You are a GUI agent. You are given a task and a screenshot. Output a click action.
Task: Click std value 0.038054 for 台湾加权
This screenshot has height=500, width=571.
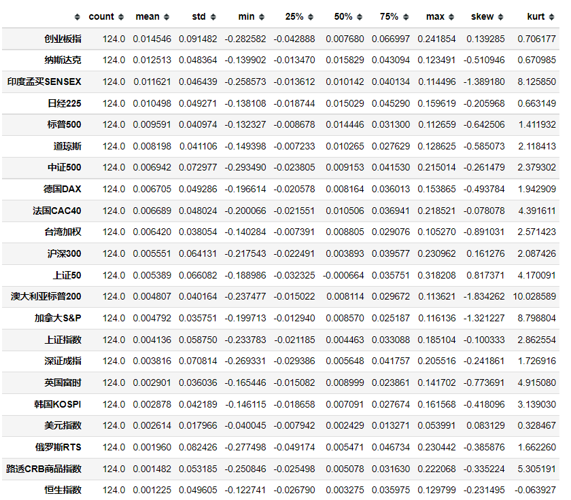tap(198, 232)
